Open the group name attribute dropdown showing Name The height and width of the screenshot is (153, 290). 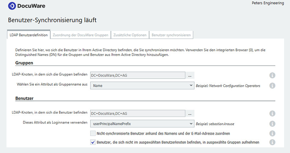(142, 86)
